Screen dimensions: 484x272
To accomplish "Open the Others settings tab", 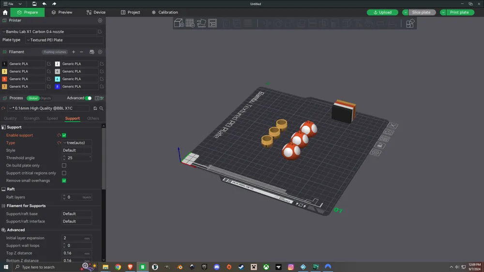I will click(93, 119).
